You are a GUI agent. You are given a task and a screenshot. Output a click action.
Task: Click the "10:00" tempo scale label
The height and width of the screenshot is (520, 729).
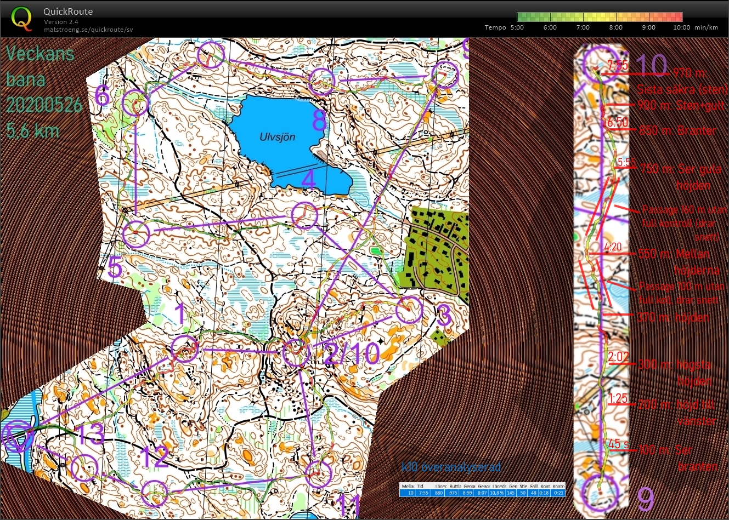pyautogui.click(x=681, y=27)
